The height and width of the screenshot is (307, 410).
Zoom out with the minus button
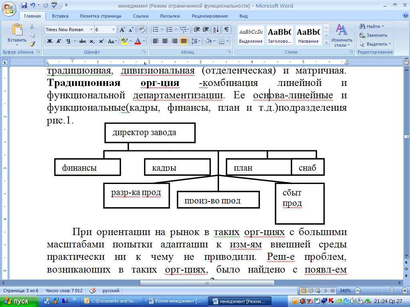click(358, 291)
